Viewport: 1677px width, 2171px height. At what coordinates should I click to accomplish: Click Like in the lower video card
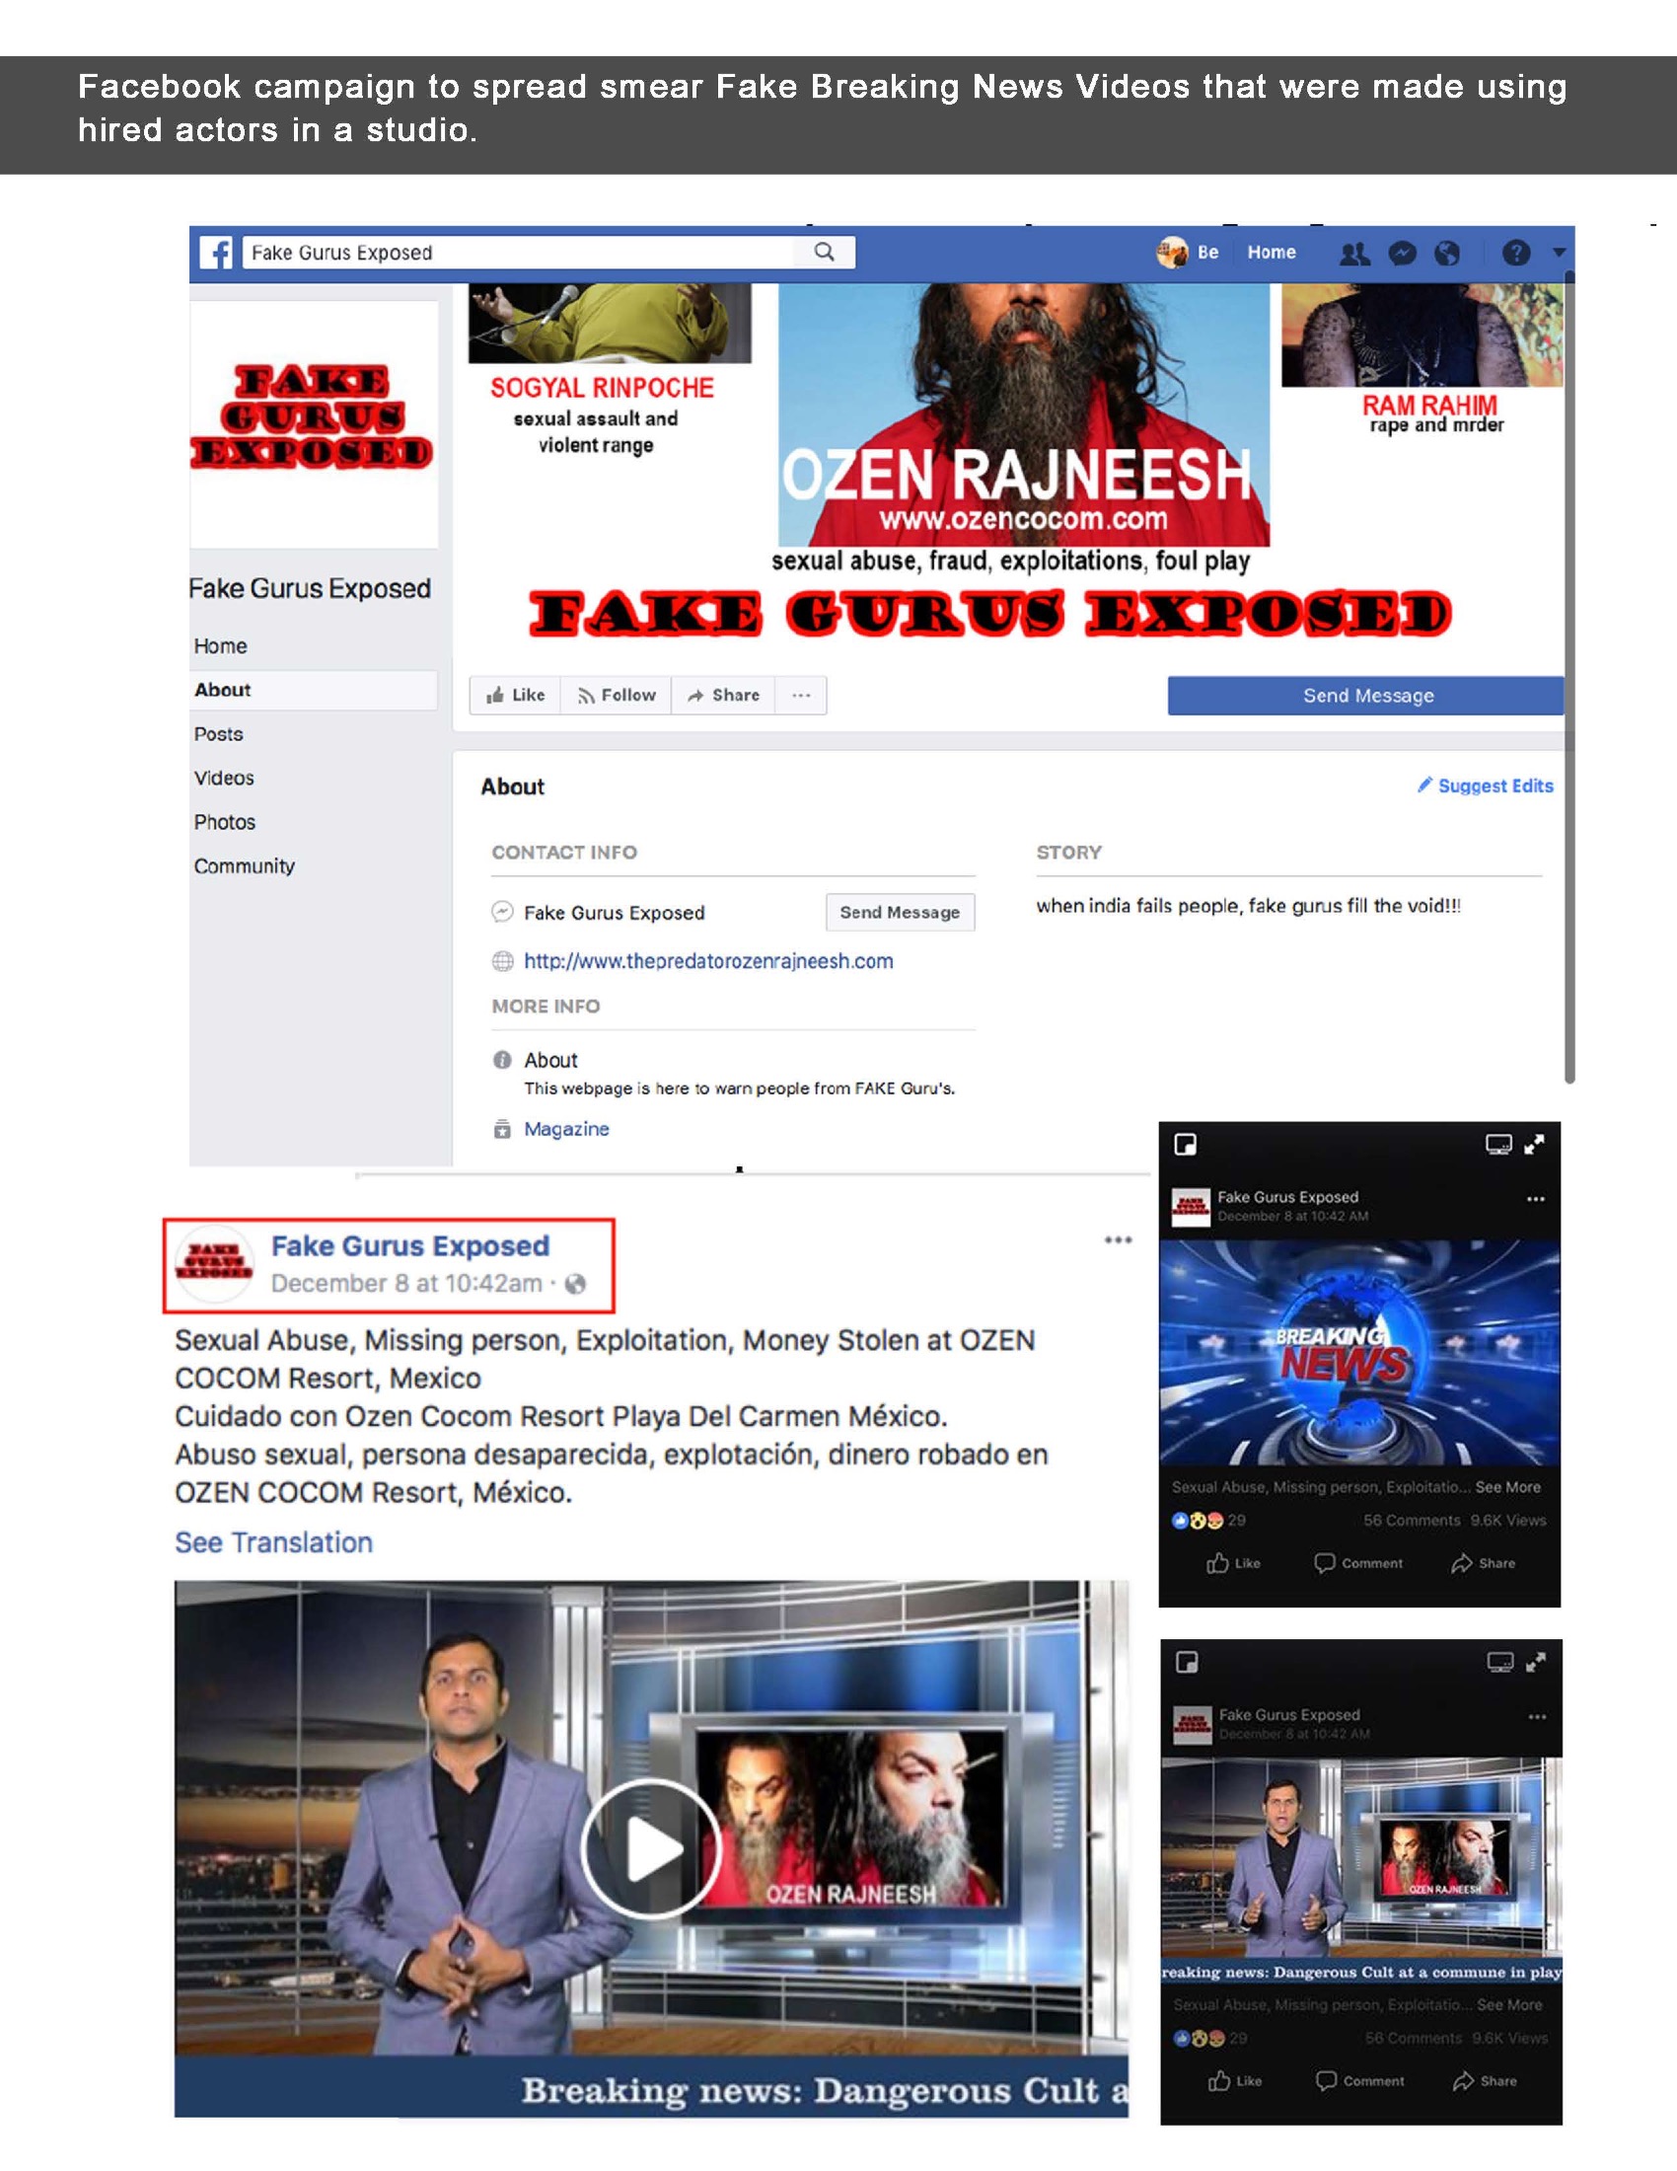coord(1235,2081)
